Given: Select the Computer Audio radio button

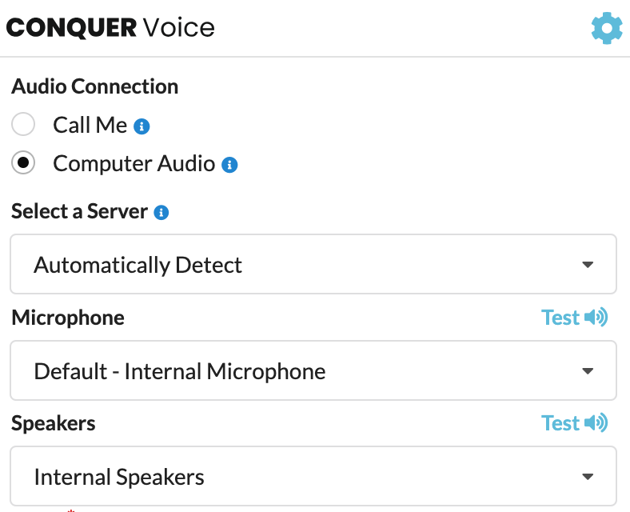Looking at the screenshot, I should coord(23,162).
